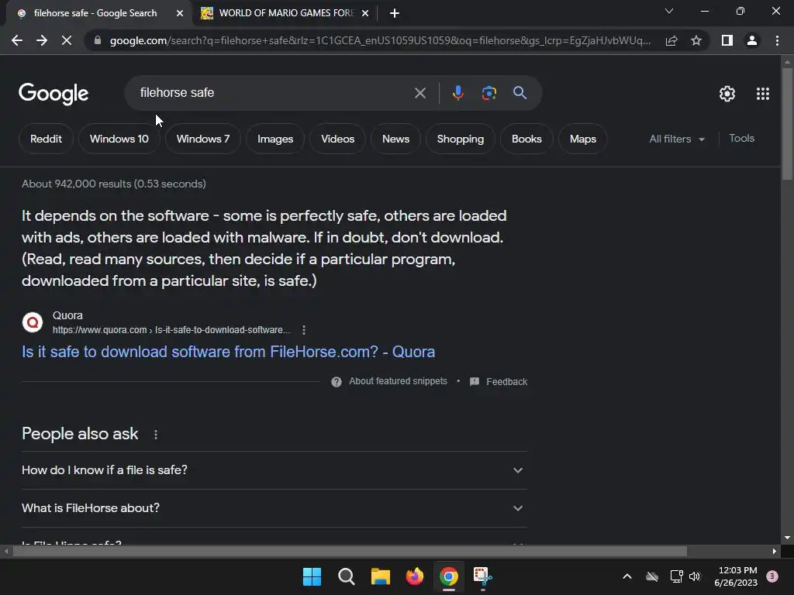
Task: Launch Firefox from the taskbar
Action: tap(415, 576)
